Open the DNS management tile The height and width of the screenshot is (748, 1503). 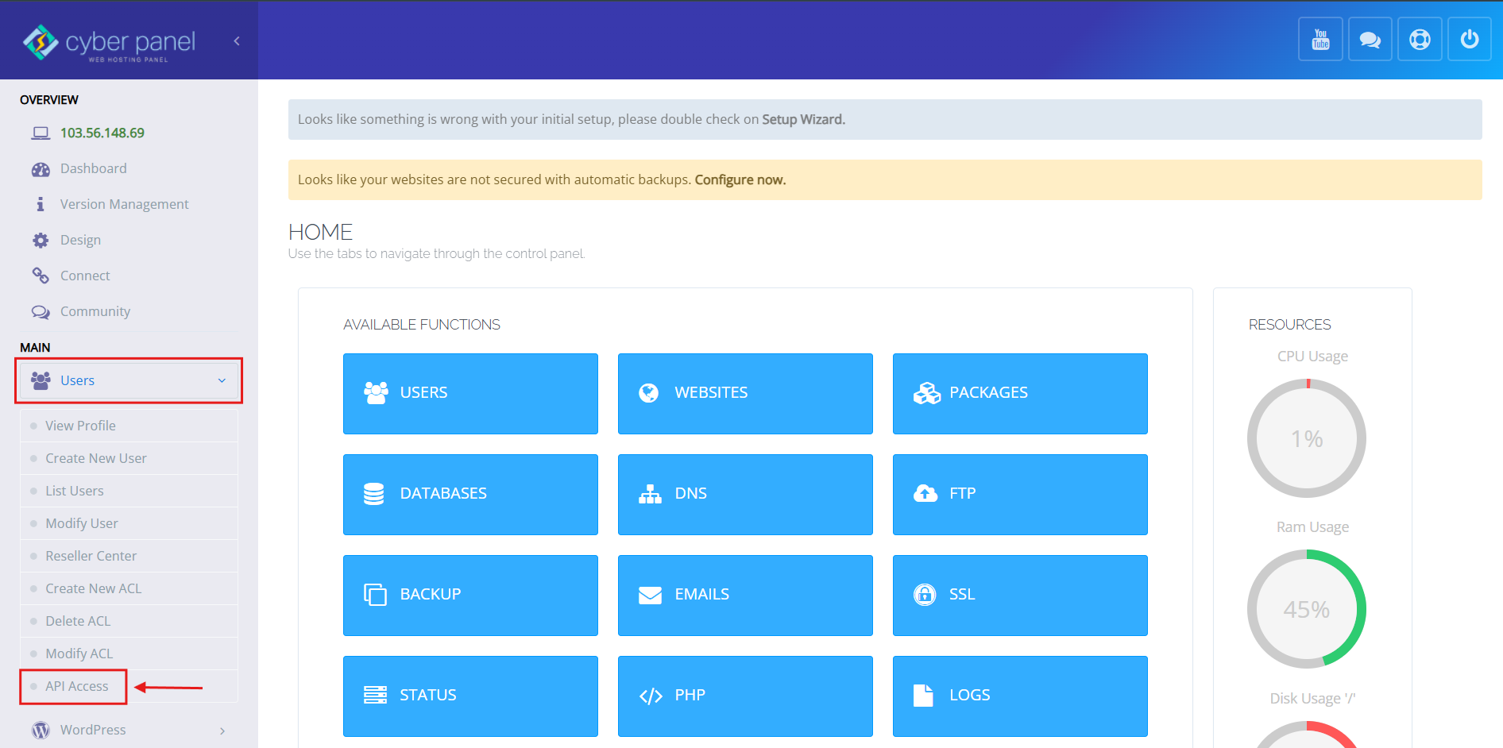[744, 493]
